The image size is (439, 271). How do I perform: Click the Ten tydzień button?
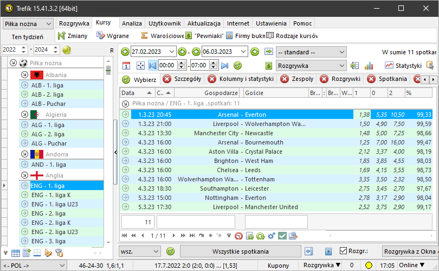coord(27,36)
